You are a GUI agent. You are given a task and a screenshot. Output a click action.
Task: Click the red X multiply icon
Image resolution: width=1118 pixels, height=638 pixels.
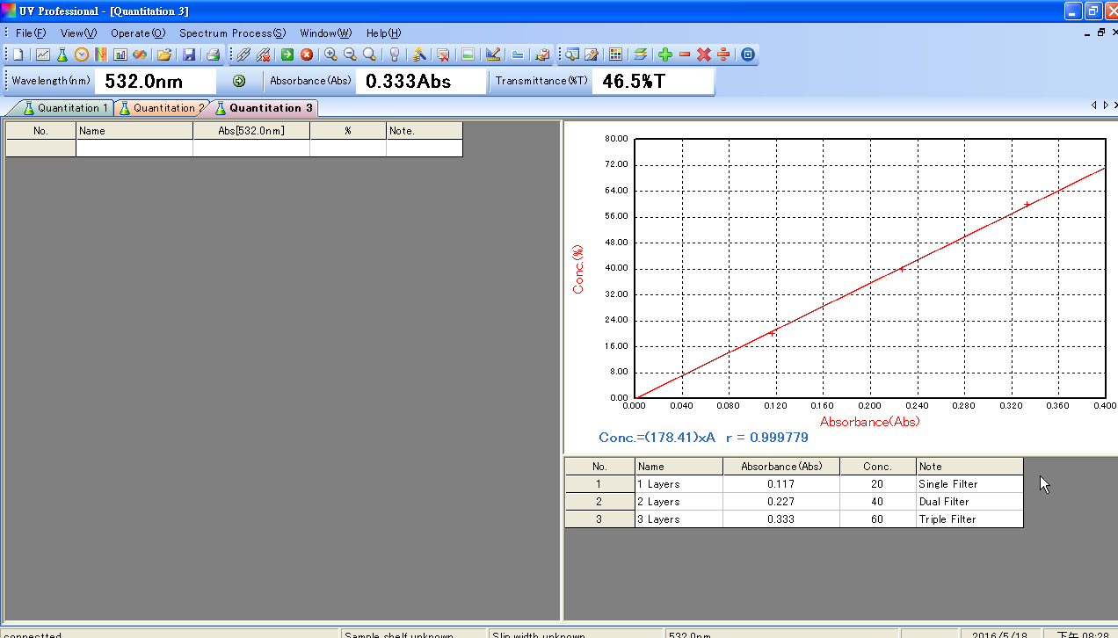[704, 54]
